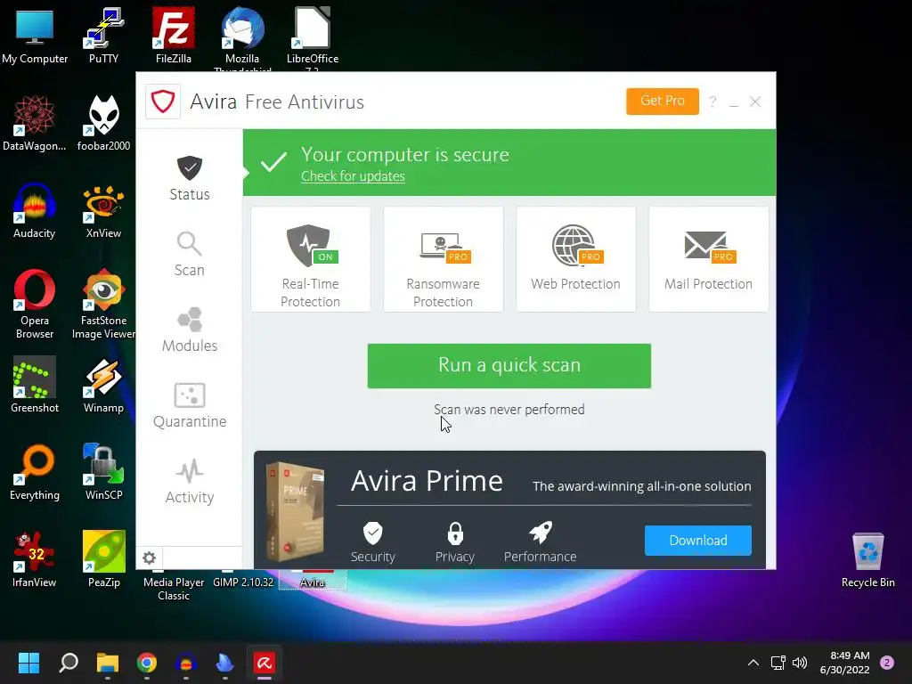Open the Activity section in Avira sidebar

tap(190, 480)
